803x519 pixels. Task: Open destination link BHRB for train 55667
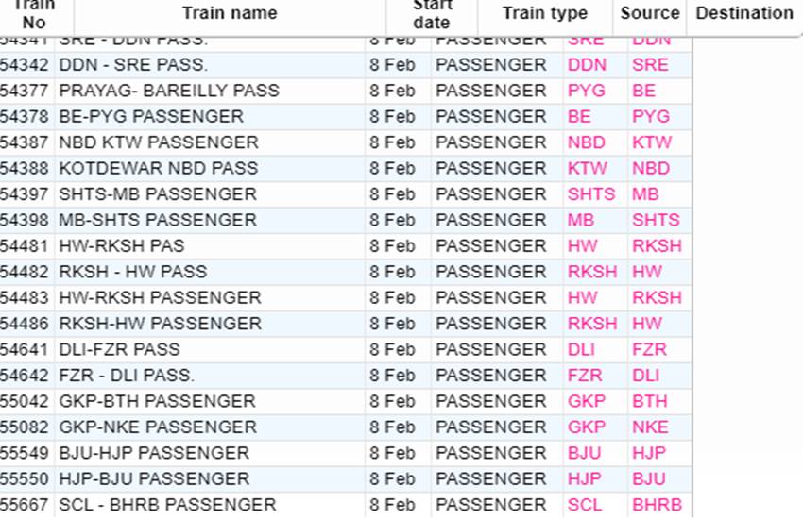tap(658, 505)
